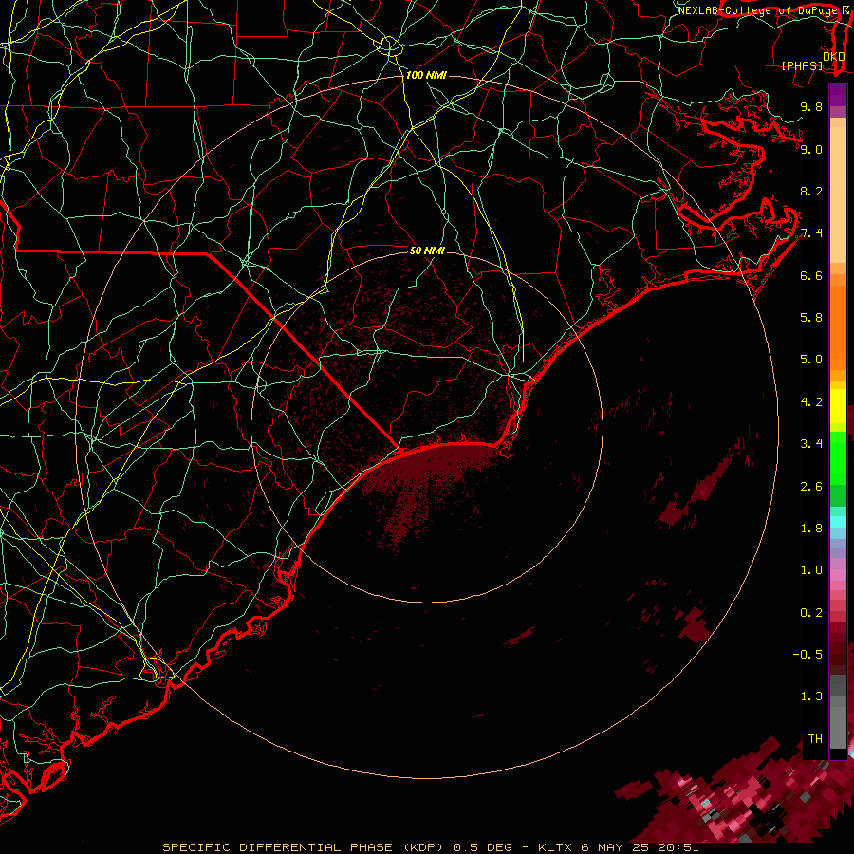Click the yellow segment of the color bar

click(x=838, y=406)
